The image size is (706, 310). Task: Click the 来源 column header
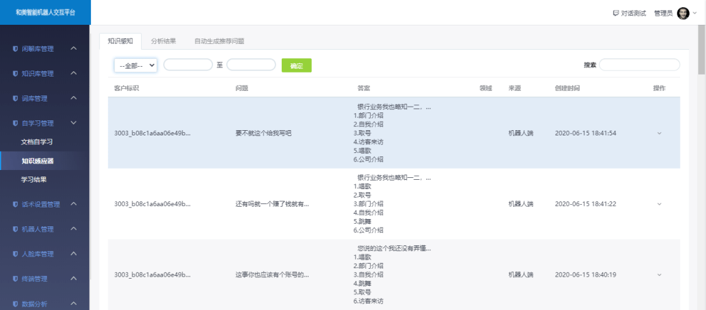click(x=514, y=88)
